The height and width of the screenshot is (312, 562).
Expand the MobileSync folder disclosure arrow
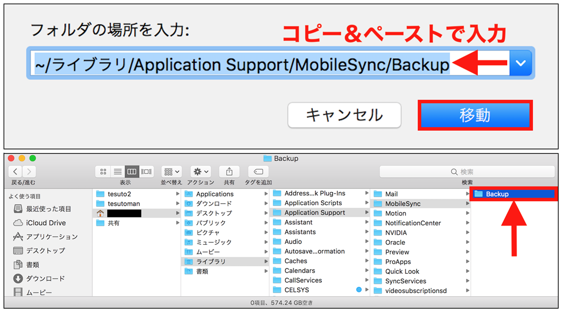[x=469, y=203]
